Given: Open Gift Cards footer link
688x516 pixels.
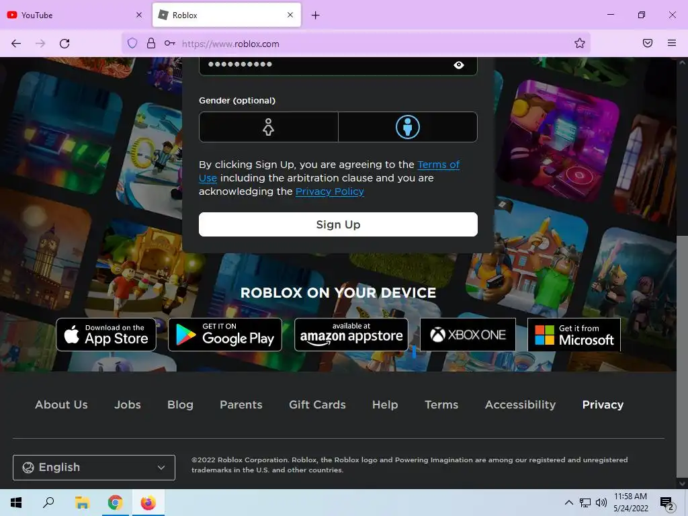Looking at the screenshot, I should click(x=317, y=404).
